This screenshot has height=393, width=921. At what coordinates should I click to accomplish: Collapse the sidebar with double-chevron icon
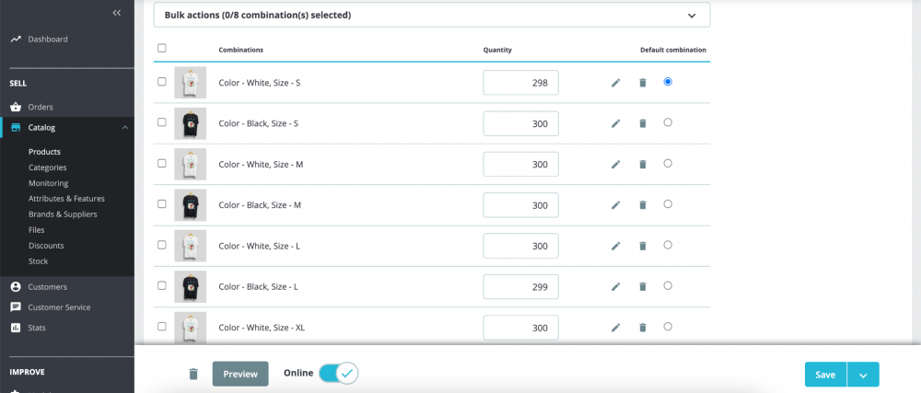coord(116,13)
